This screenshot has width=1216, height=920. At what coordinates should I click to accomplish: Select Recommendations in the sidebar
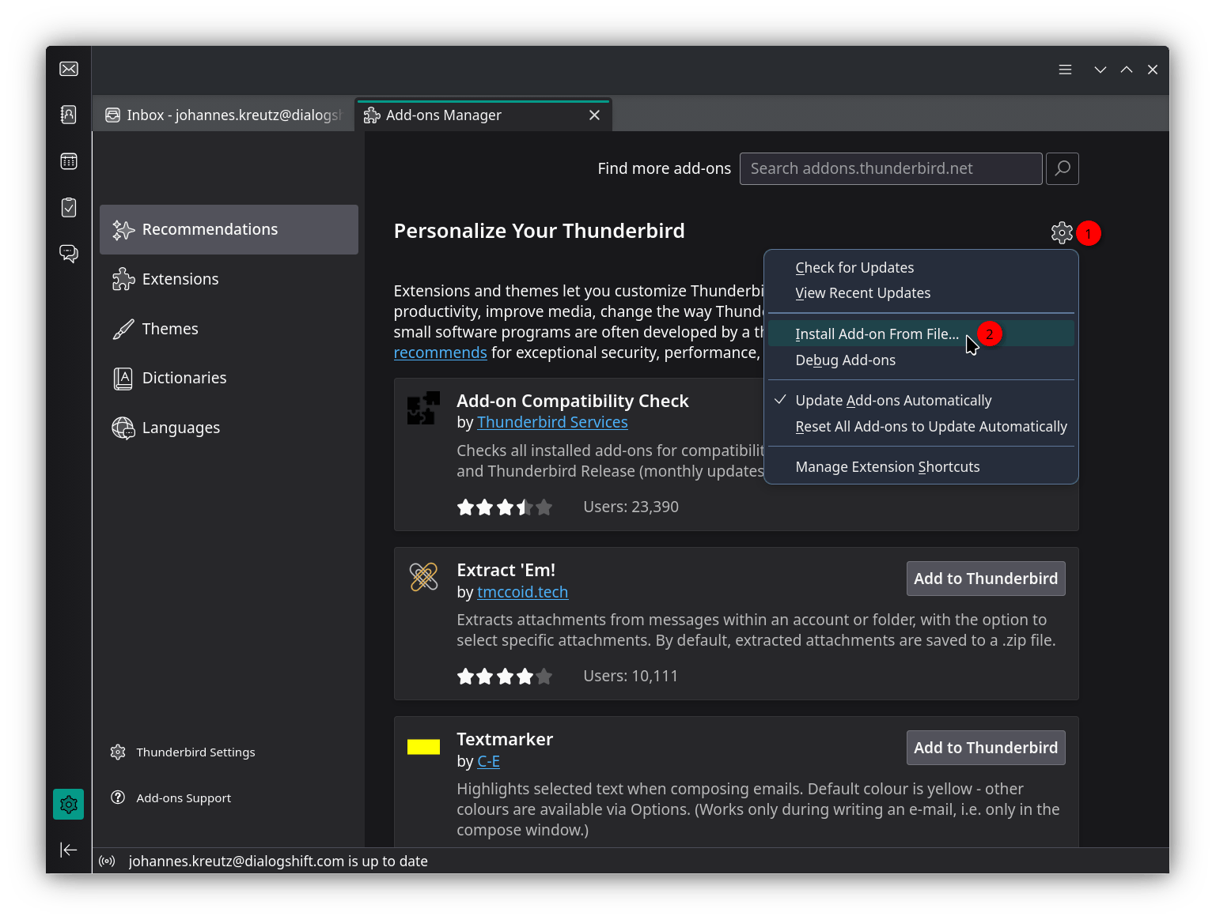tap(229, 229)
